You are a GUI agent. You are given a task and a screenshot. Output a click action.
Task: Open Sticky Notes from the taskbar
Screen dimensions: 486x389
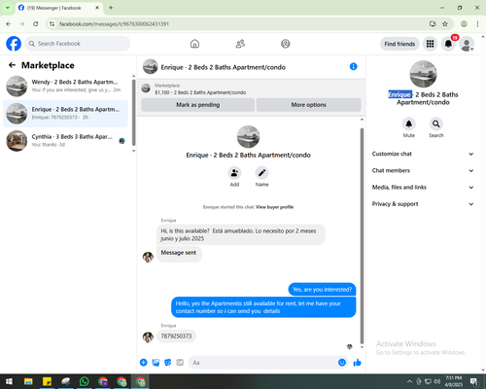pos(47,381)
